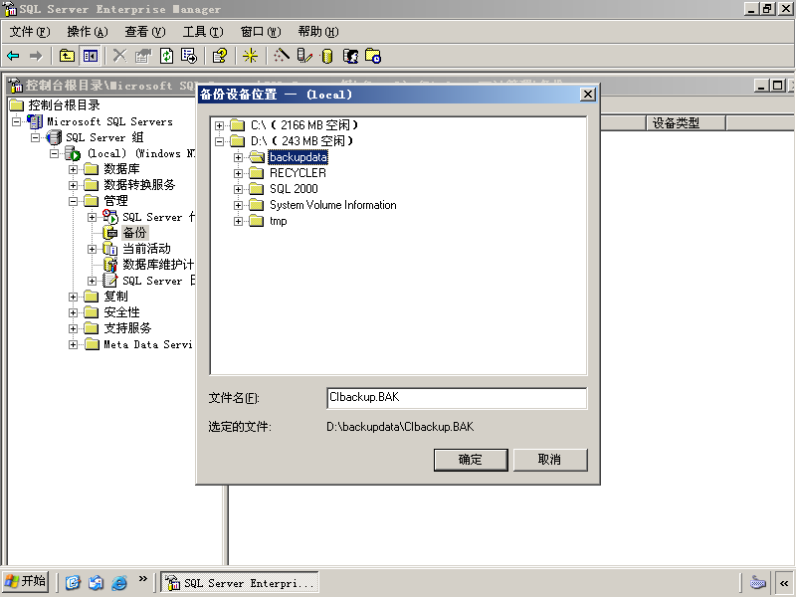Click the Show Desktop quick launch icon

(x=73, y=582)
